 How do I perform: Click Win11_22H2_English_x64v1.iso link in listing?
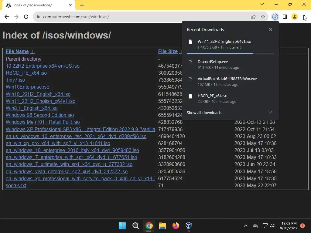click(x=40, y=101)
